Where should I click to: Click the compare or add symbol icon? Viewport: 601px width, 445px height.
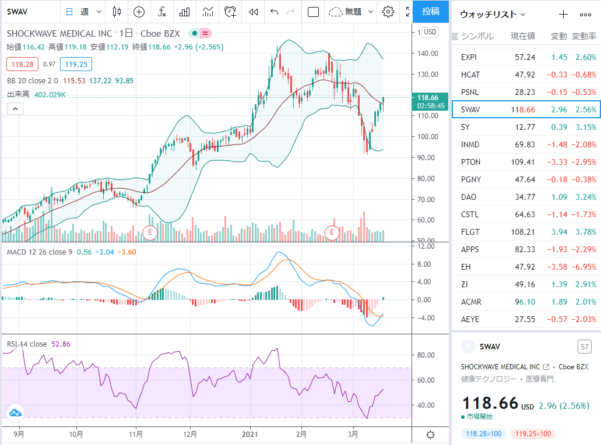pyautogui.click(x=139, y=12)
